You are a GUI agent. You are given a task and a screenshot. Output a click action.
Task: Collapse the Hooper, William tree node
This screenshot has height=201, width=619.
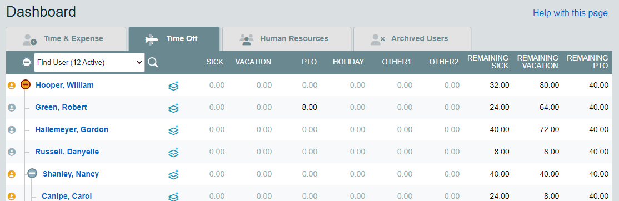pos(26,84)
